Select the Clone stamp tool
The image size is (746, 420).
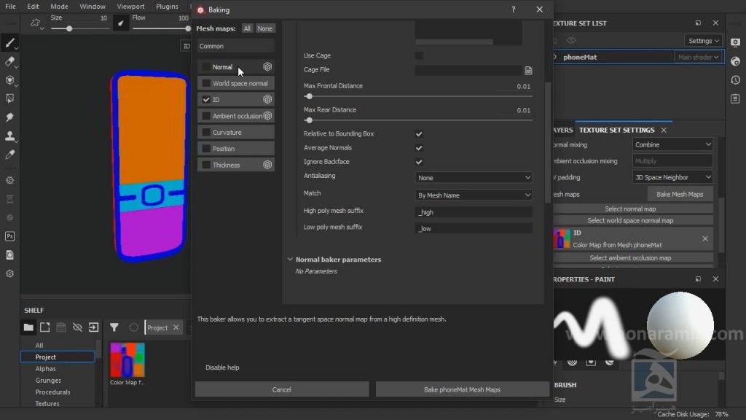[x=10, y=136]
